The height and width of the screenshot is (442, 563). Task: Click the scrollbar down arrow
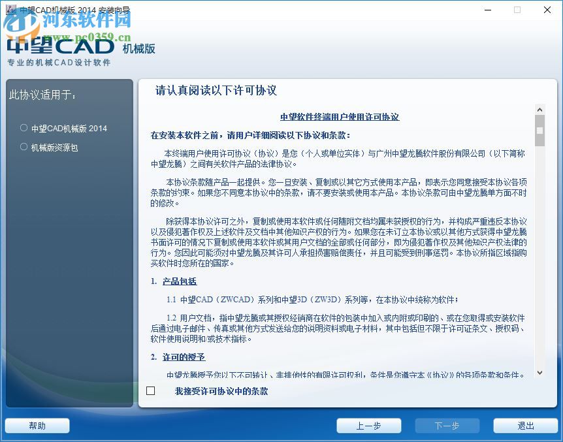tap(539, 373)
